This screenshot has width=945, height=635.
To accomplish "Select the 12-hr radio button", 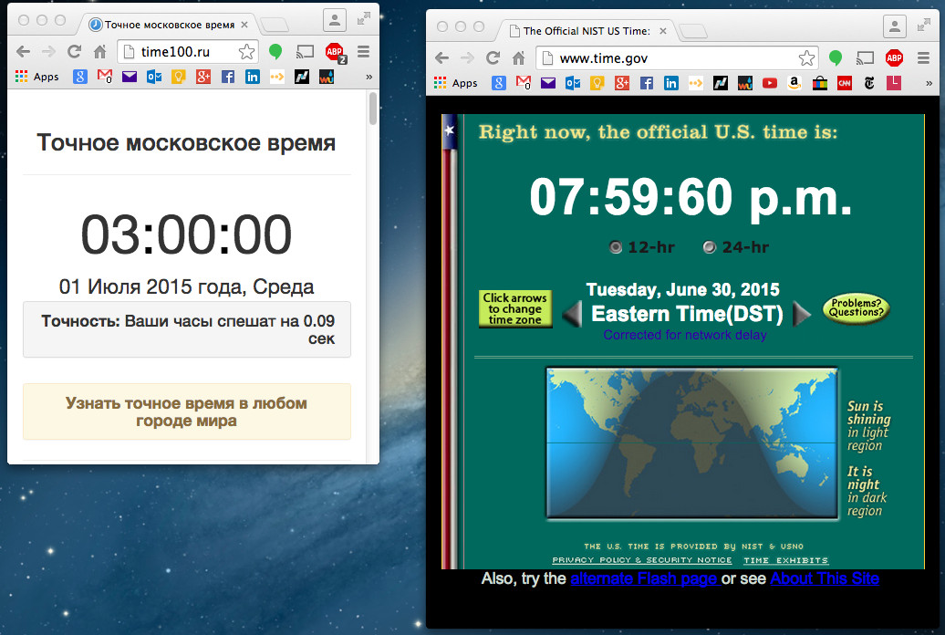I will coord(616,247).
